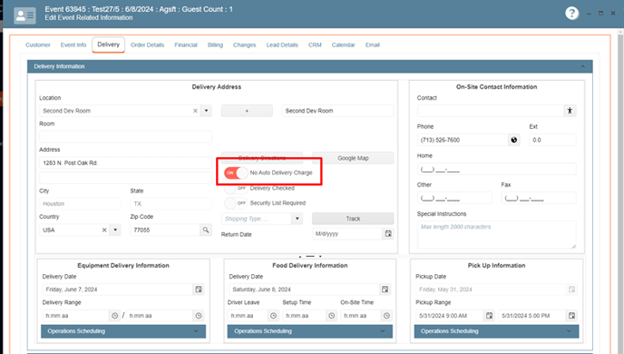
Task: Open the Country dropdown arrow
Action: pyautogui.click(x=115, y=230)
